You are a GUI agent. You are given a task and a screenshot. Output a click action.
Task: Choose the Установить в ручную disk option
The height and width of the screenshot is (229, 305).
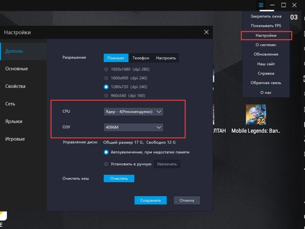(x=106, y=164)
